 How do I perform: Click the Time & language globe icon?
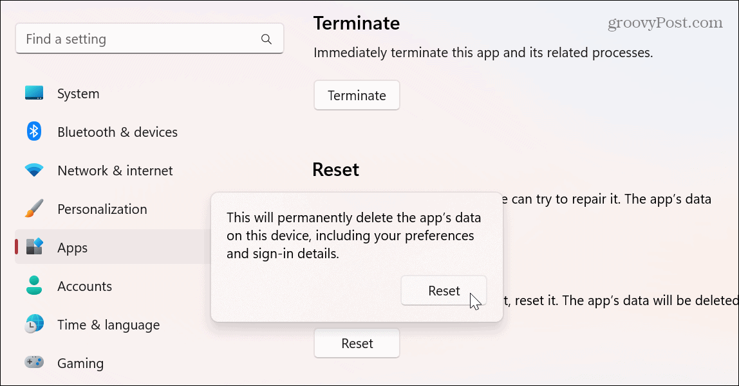click(34, 324)
